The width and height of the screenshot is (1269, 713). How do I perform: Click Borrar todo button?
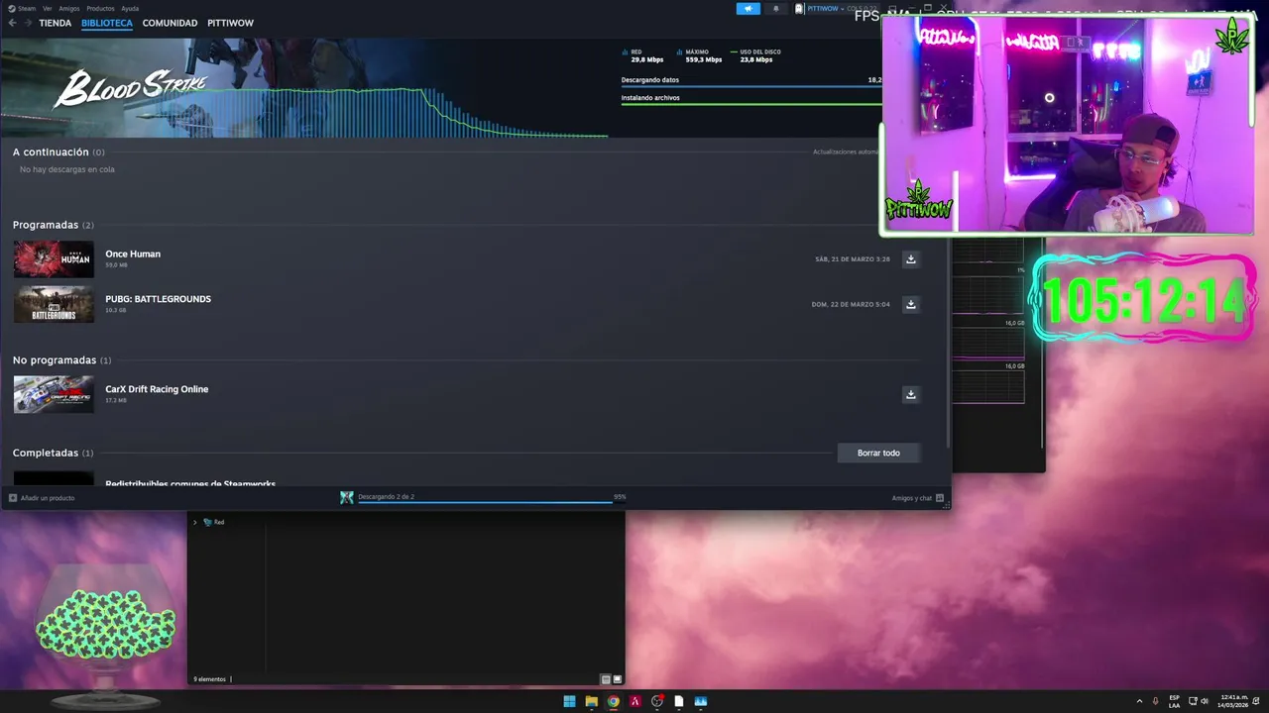(x=878, y=453)
